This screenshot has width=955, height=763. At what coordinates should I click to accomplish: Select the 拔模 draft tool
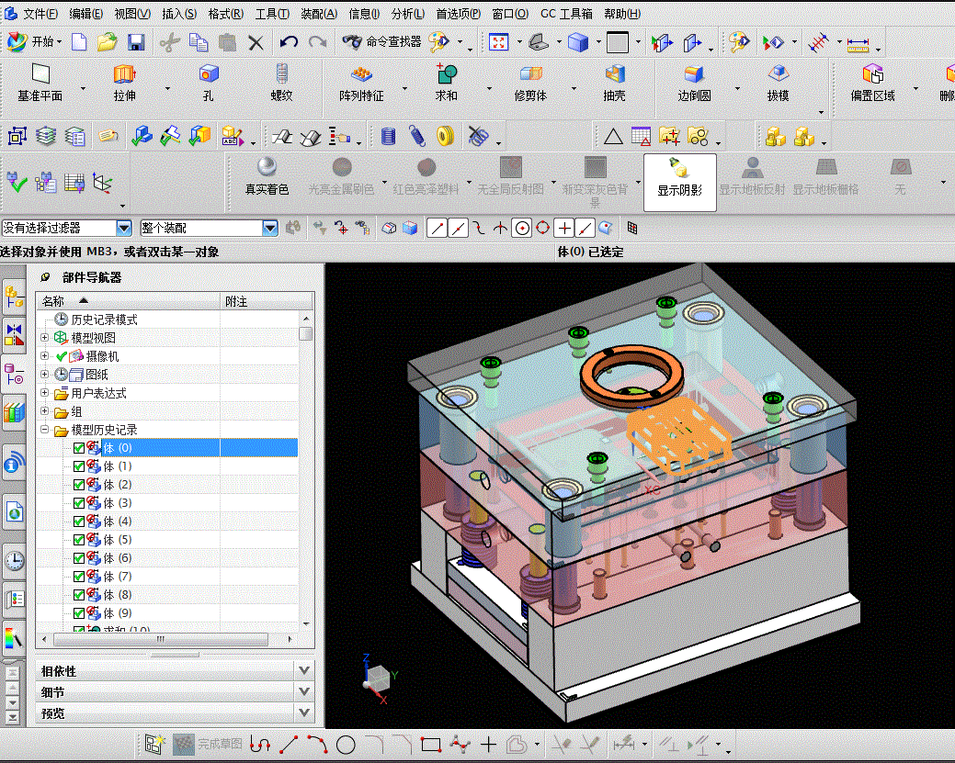click(778, 83)
